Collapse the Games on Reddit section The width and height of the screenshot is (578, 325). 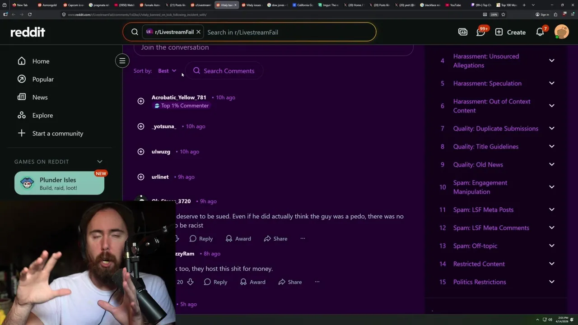click(100, 162)
